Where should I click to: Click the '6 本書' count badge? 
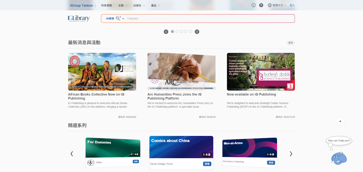pos(271,155)
